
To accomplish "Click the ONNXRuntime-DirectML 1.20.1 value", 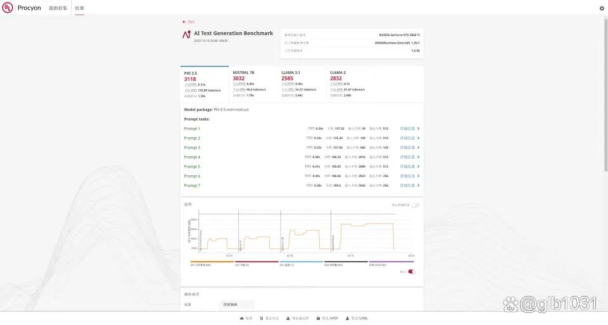I will [x=397, y=43].
